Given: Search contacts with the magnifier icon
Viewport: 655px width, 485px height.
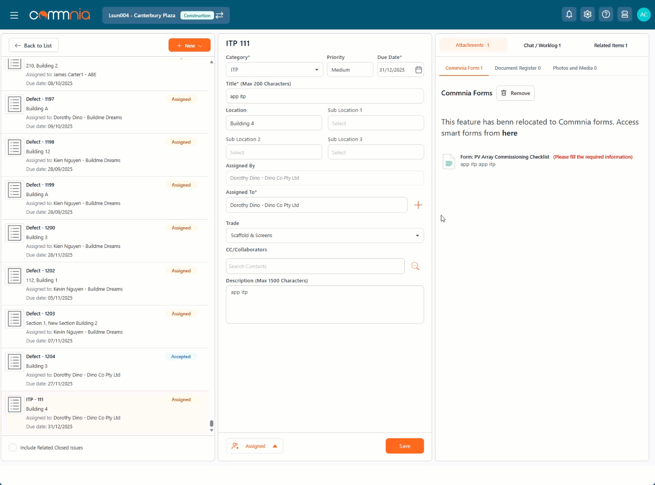Looking at the screenshot, I should [x=415, y=266].
